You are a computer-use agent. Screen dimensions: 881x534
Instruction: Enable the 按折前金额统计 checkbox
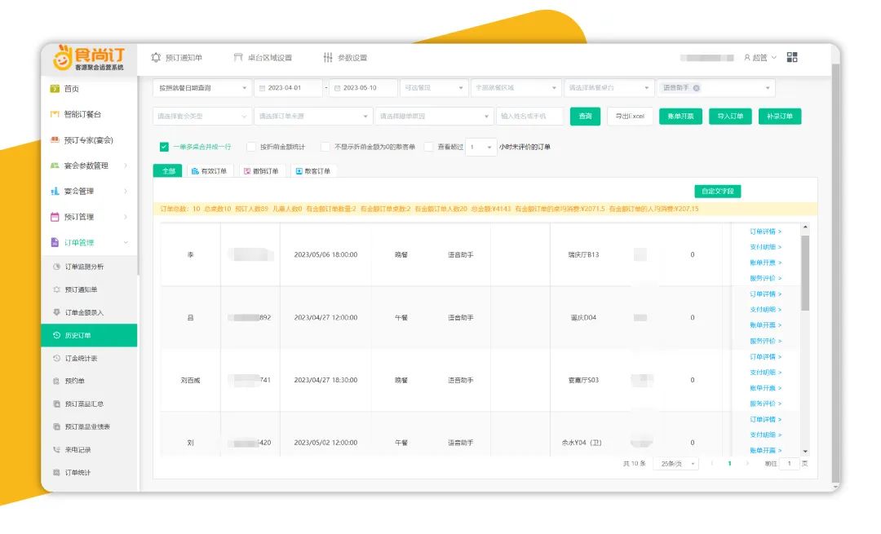click(x=251, y=147)
